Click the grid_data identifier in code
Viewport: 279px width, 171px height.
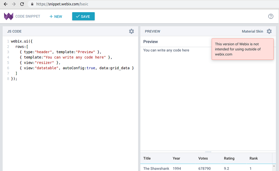120,68
